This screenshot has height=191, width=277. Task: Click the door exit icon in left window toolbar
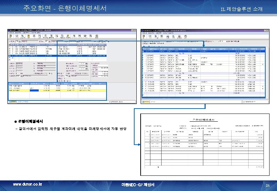point(10,36)
